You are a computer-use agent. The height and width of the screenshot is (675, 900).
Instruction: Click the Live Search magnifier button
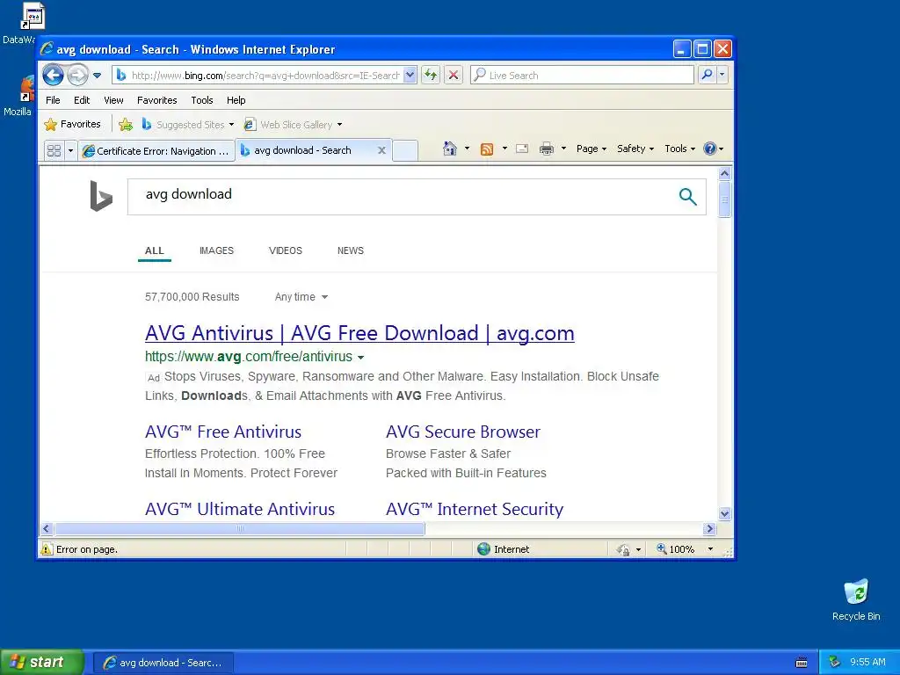[708, 75]
